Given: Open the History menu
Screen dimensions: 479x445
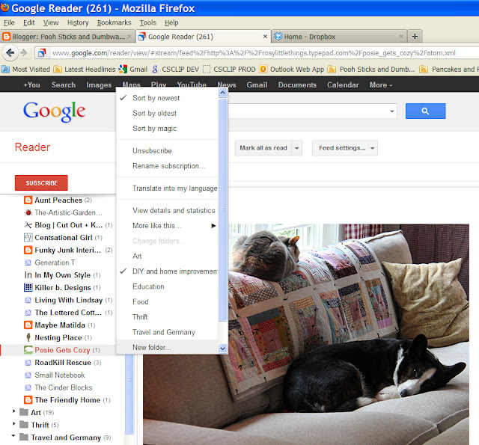Looking at the screenshot, I should pyautogui.click(x=78, y=23).
